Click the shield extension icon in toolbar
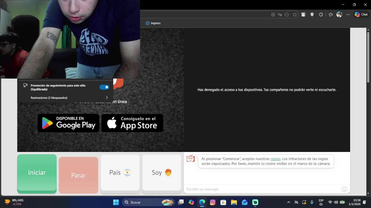The image size is (371, 208). 312,14
